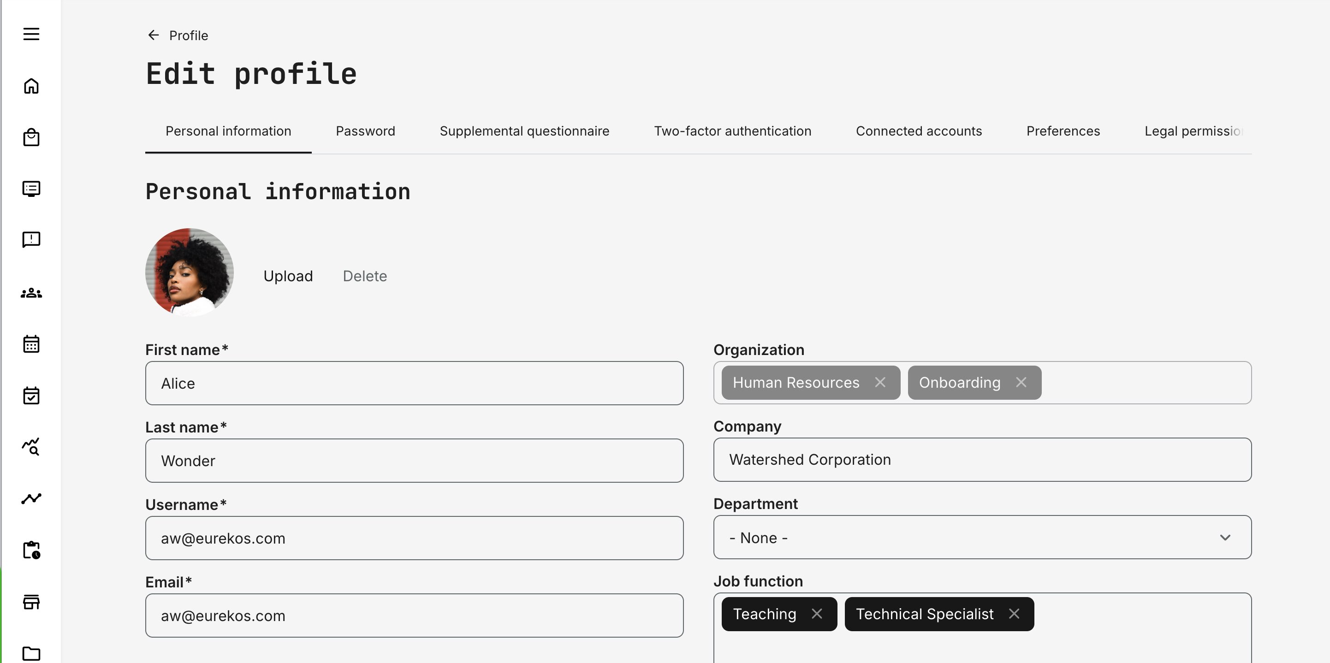Click the feedback speech bubble icon
This screenshot has width=1330, height=663.
tap(31, 239)
